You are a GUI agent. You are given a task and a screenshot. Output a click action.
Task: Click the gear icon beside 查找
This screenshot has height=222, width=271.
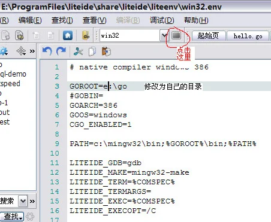pyautogui.click(x=30, y=217)
